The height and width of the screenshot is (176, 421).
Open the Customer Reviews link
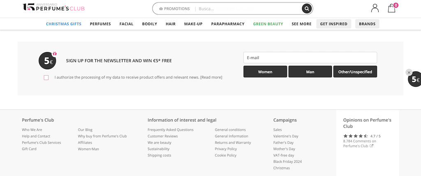click(x=163, y=136)
